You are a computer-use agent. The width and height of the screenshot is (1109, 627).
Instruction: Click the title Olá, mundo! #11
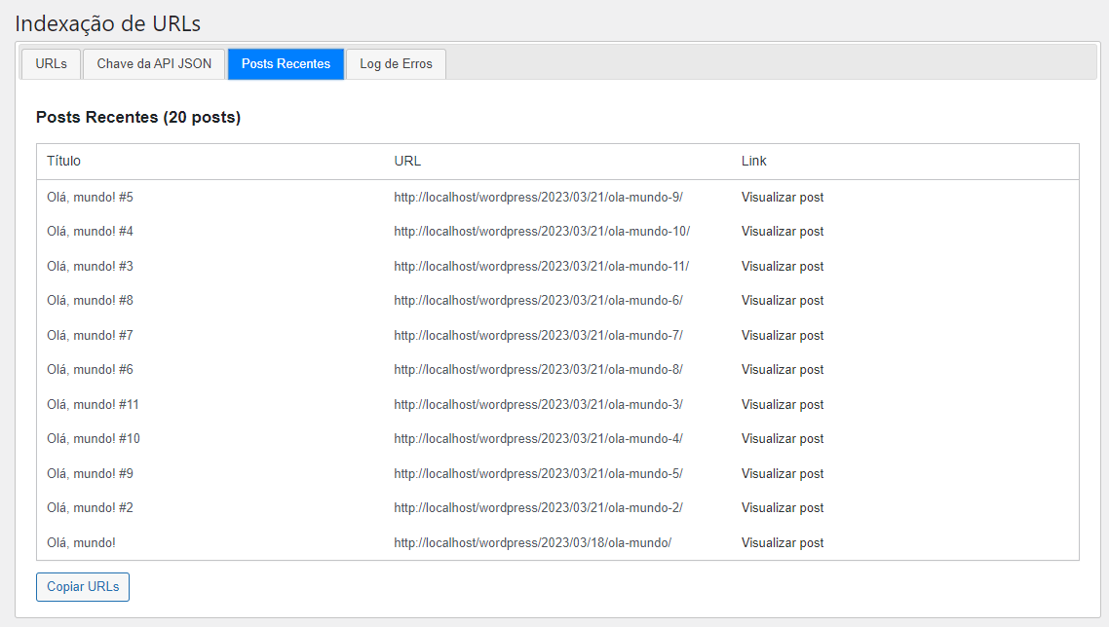pos(93,405)
